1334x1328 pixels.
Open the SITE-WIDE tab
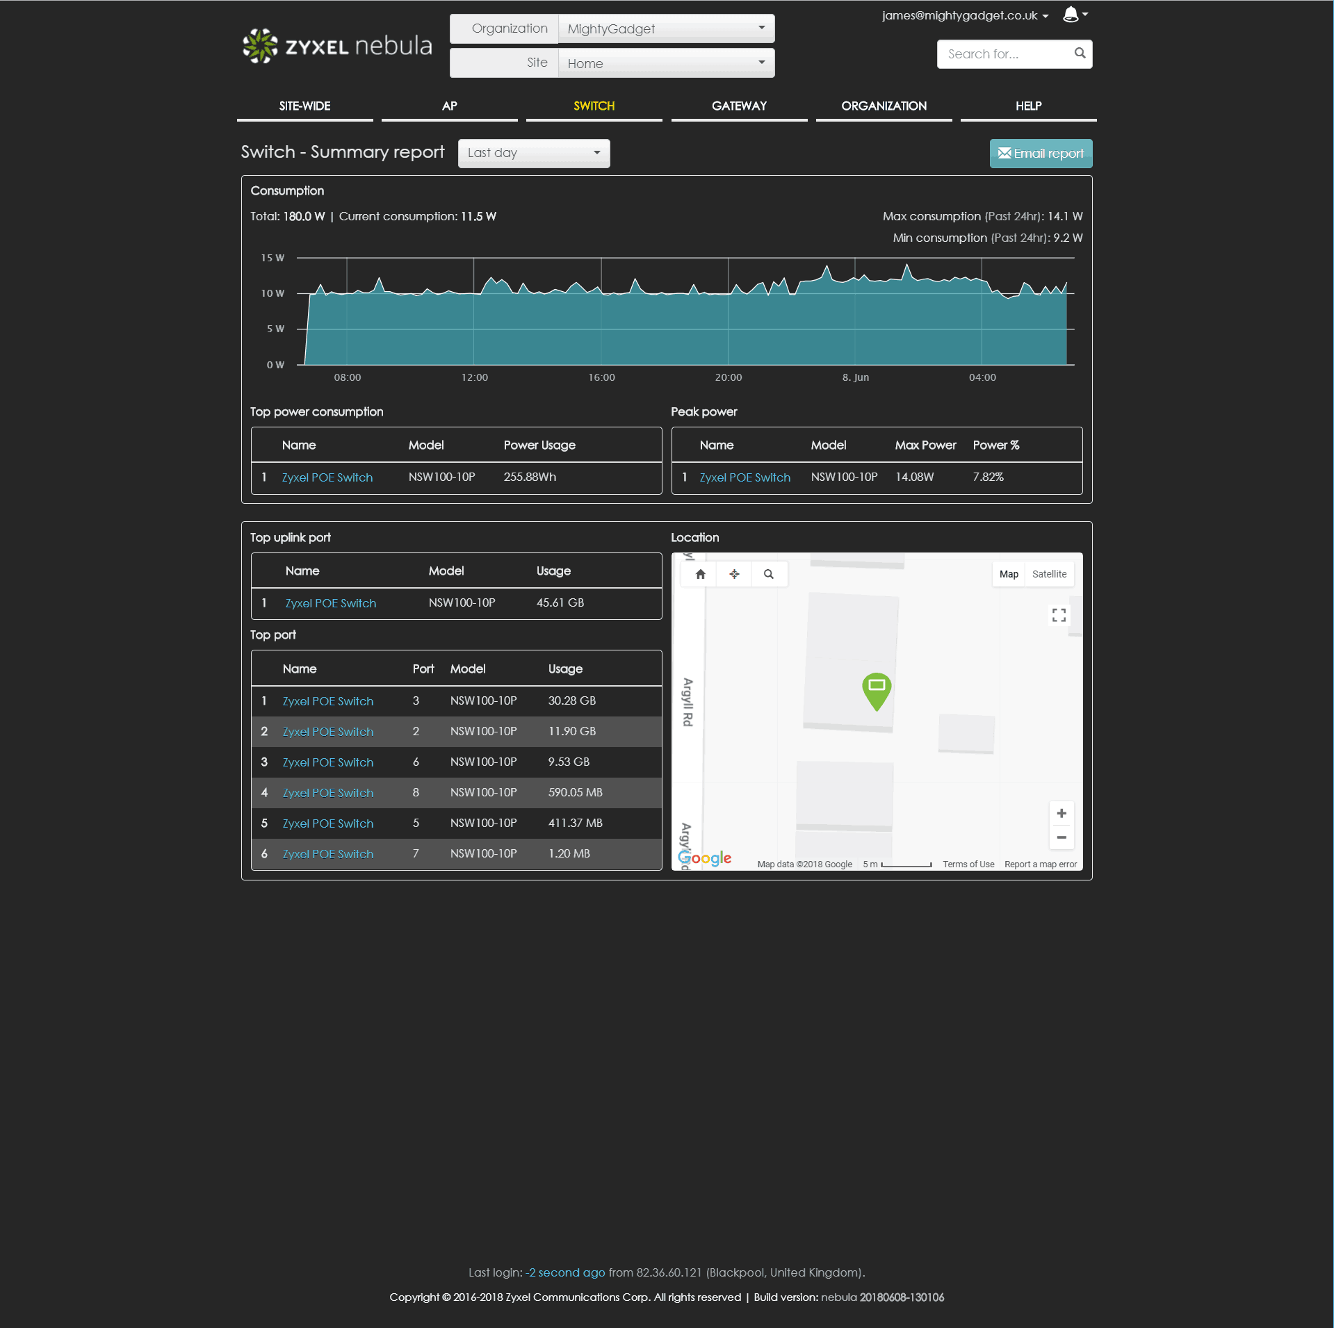click(x=304, y=106)
